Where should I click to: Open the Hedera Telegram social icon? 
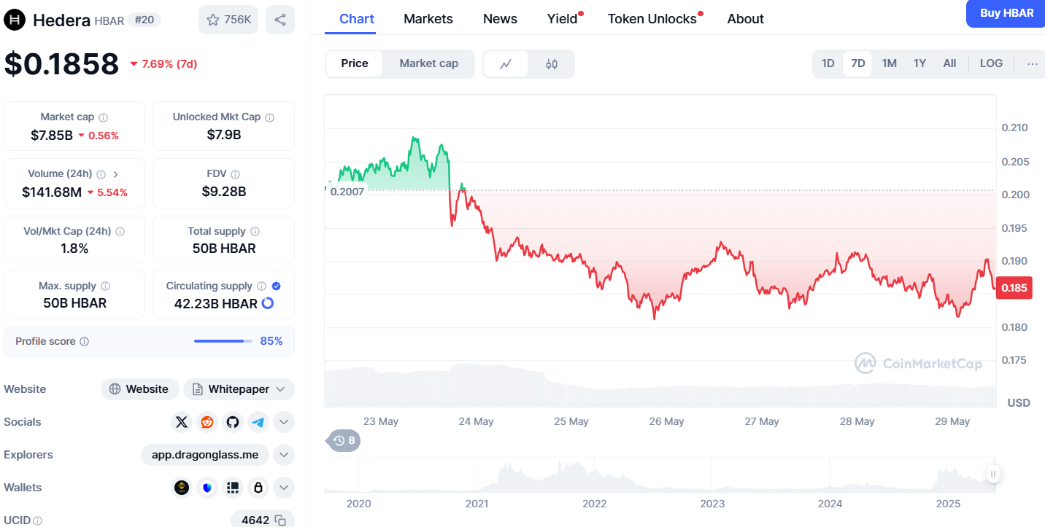pos(258,422)
